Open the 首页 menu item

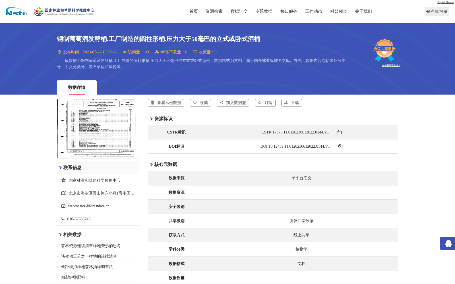pyautogui.click(x=194, y=11)
